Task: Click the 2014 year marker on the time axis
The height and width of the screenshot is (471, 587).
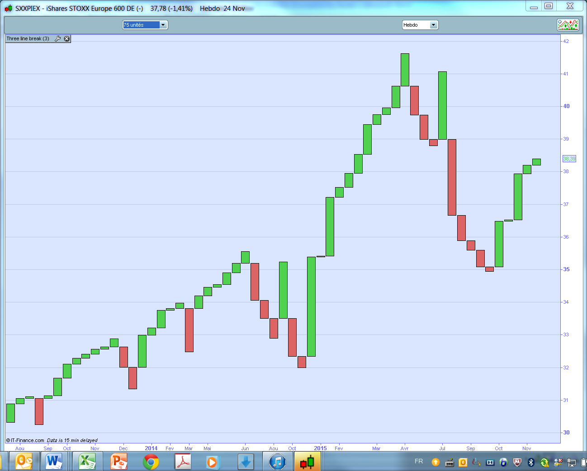Action: 151,448
